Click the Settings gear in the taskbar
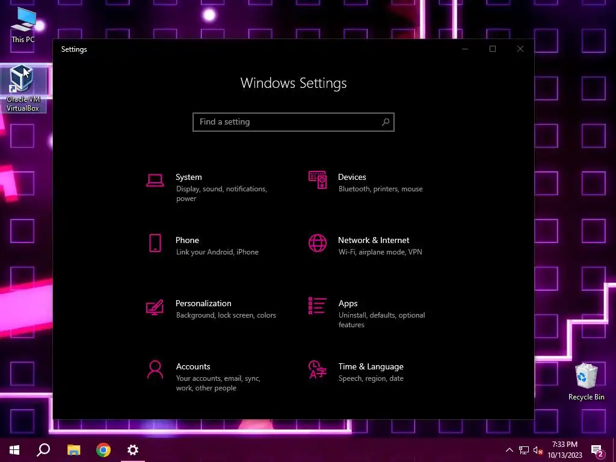Image resolution: width=616 pixels, height=462 pixels. point(133,450)
